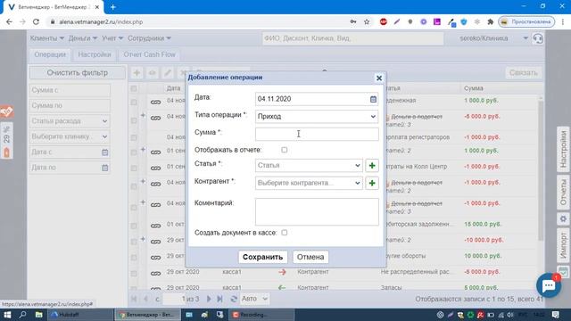Open Windows notification center
571x321 pixels.
(555, 315)
